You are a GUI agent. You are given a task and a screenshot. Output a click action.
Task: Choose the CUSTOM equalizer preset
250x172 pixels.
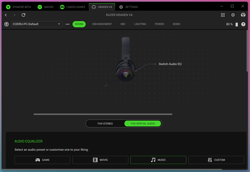click(216, 160)
